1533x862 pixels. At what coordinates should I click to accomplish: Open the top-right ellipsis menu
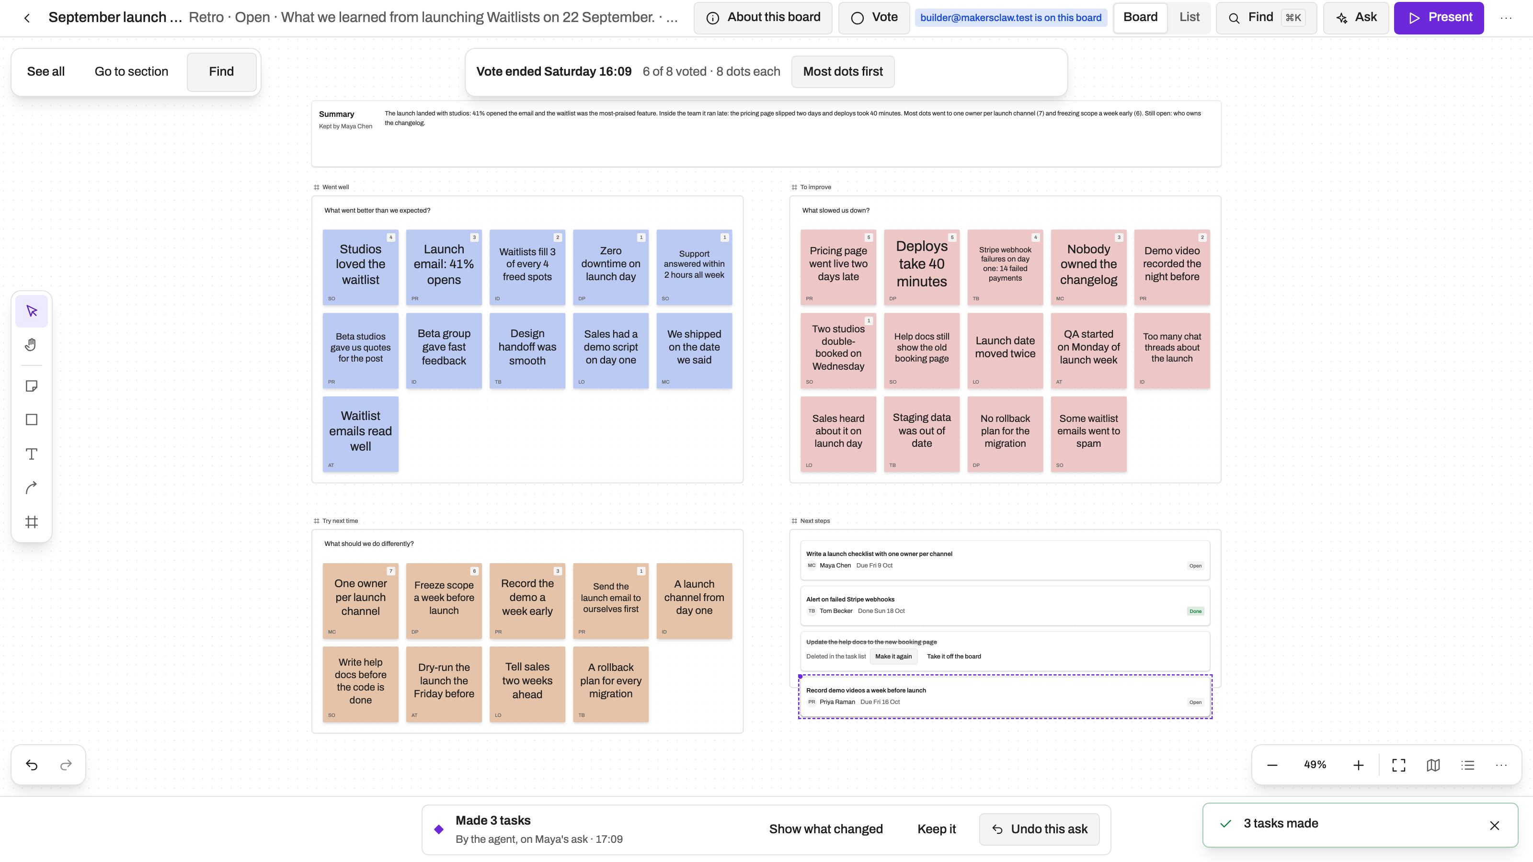tap(1506, 18)
